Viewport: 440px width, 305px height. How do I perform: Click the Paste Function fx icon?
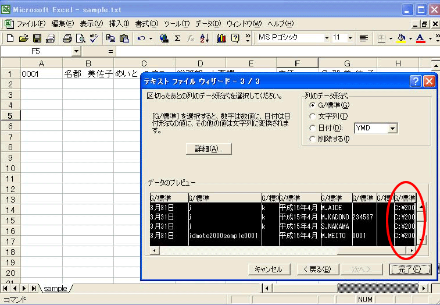(x=191, y=38)
